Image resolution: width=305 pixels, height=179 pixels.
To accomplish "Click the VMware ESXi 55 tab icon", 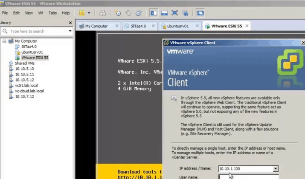I will click(207, 26).
